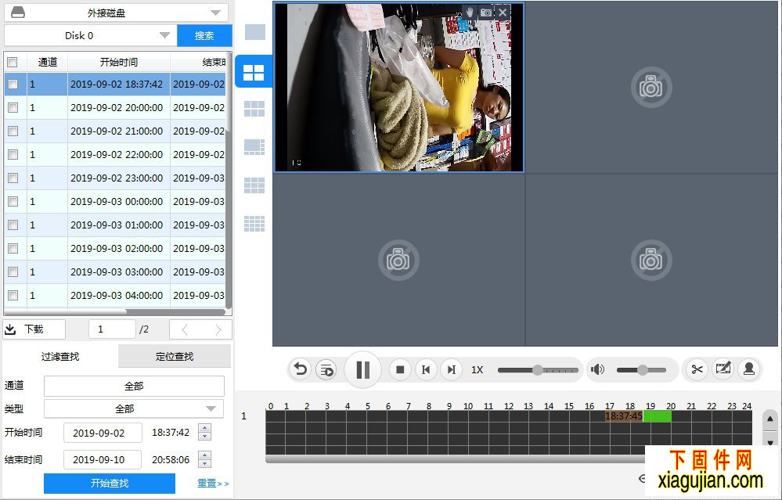Viewport: 782px width, 500px height.
Task: Select the four-window grid layout
Action: point(254,73)
